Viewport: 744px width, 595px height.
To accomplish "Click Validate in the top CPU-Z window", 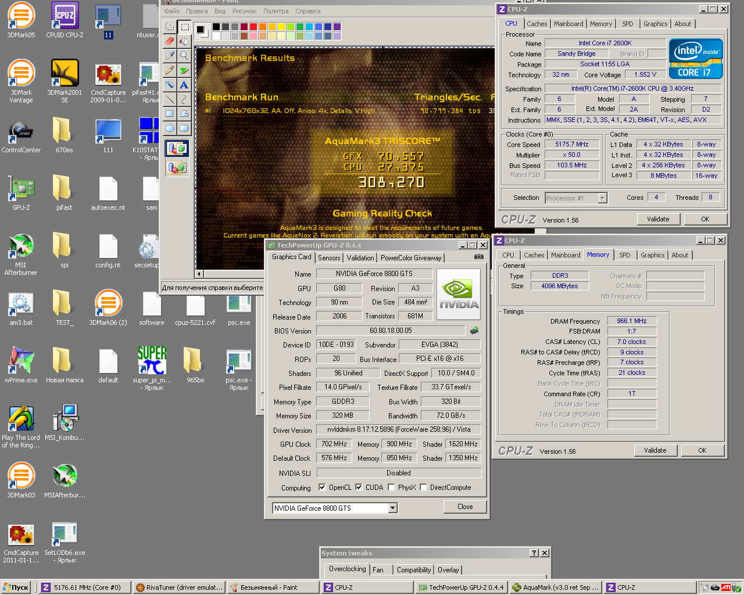I will 658,219.
